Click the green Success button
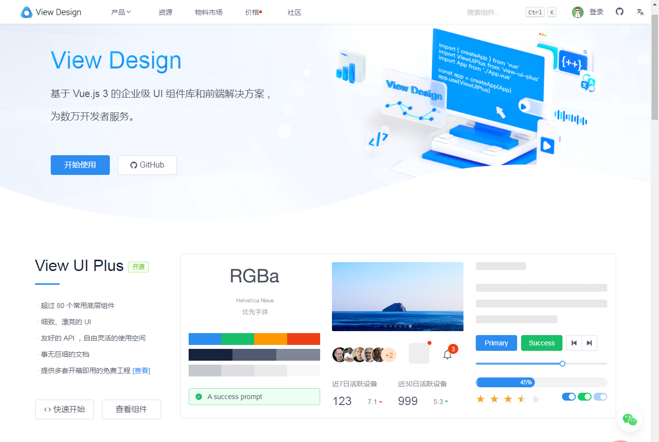 [542, 343]
